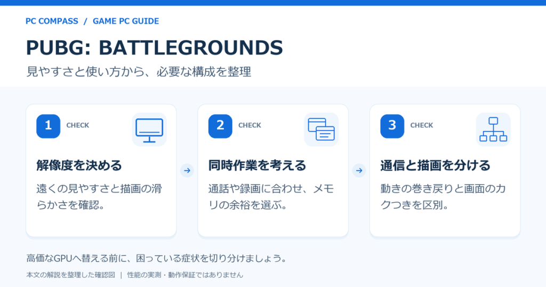Image resolution: width=546 pixels, height=287 pixels.
Task: Click the monitor icon in the 解像度 card
Action: [149, 130]
